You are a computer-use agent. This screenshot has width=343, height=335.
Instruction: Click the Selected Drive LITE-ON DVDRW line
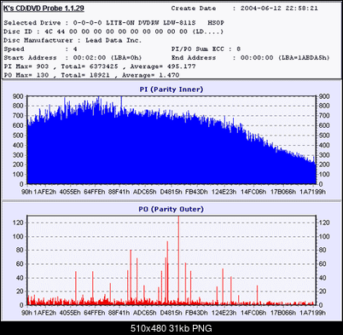tap(114, 23)
